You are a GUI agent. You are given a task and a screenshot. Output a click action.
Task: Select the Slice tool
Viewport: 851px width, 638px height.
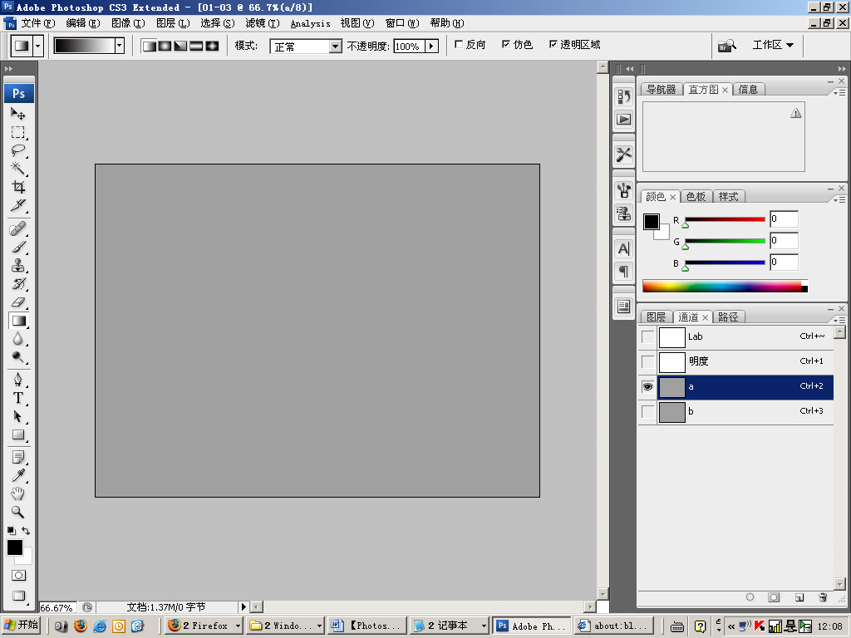[x=18, y=206]
